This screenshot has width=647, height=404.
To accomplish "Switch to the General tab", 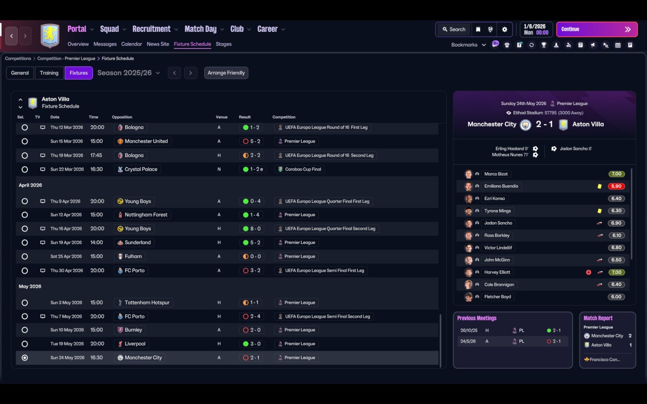I will click(20, 73).
